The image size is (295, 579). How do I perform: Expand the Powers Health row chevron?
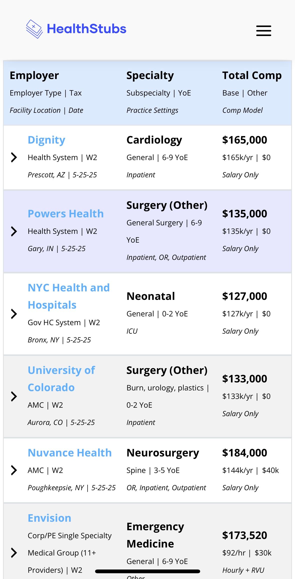point(14,231)
